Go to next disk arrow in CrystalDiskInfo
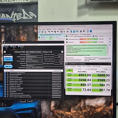Viewport: 118px width, 118px height. 62,52
